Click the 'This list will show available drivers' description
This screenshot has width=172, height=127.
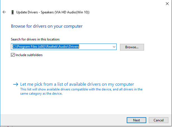pos(81,89)
